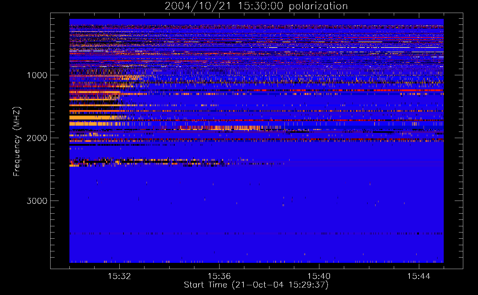Select the 2000 frequency axis label

coord(37,138)
